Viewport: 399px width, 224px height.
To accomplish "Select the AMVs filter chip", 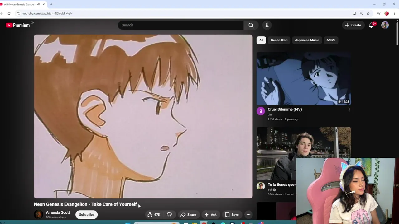I will (x=331, y=40).
